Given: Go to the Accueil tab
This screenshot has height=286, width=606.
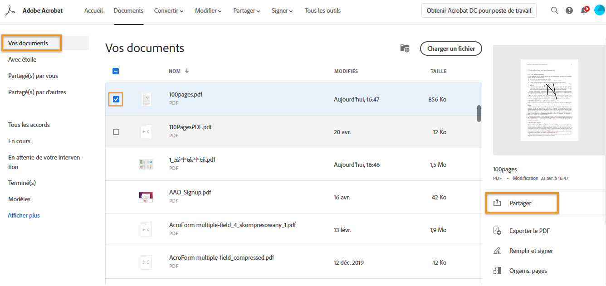Looking at the screenshot, I should pos(93,10).
